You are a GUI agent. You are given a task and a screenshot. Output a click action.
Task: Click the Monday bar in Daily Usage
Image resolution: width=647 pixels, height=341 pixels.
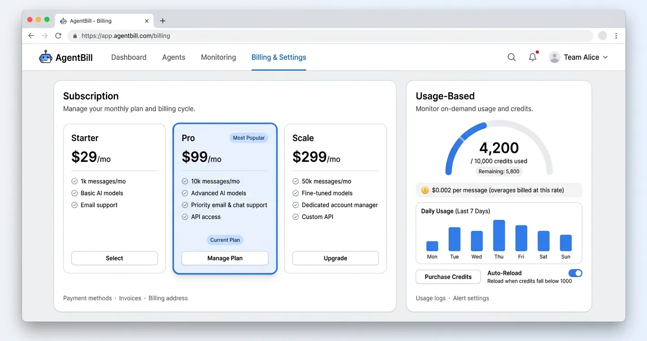click(432, 246)
